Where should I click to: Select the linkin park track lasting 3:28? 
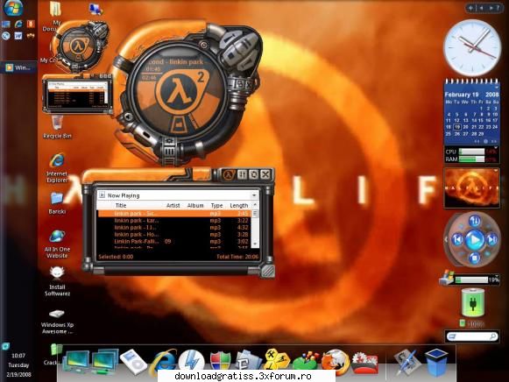[174, 234]
